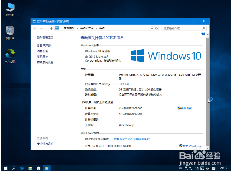The height and width of the screenshot is (171, 234).
Task: Click the back navigation arrow
Action: (35, 28)
